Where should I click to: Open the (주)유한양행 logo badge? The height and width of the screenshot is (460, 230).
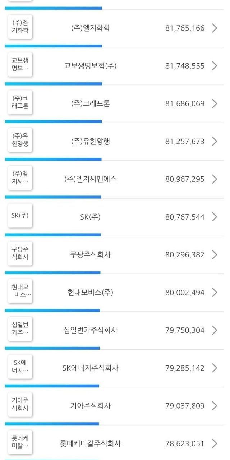(x=20, y=141)
